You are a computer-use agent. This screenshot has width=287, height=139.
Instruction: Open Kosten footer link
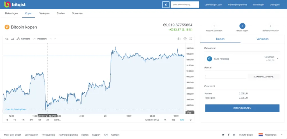[85, 135]
